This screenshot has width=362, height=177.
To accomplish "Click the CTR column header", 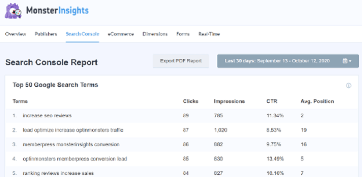I will [272, 101].
